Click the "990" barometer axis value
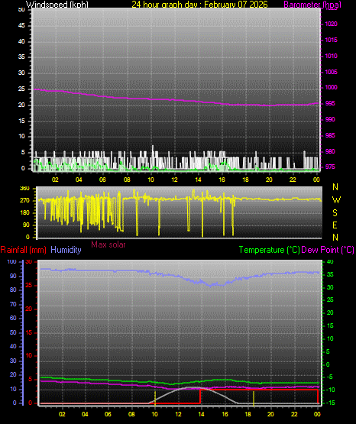 coord(330,119)
